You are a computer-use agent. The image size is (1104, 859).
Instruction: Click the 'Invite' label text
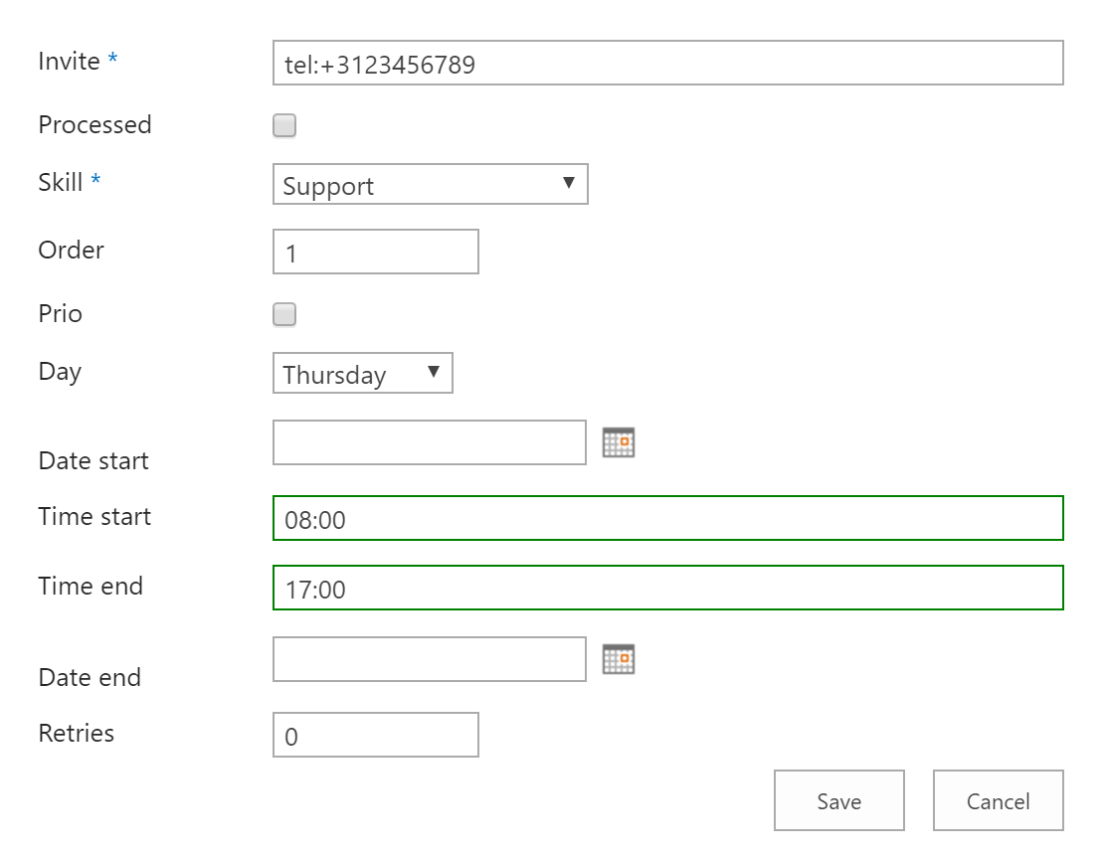point(69,62)
